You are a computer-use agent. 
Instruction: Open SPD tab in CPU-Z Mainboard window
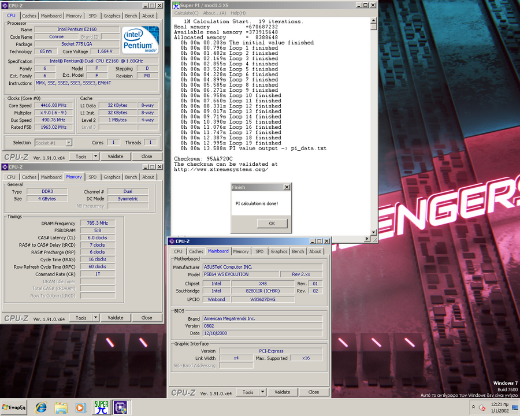point(259,251)
